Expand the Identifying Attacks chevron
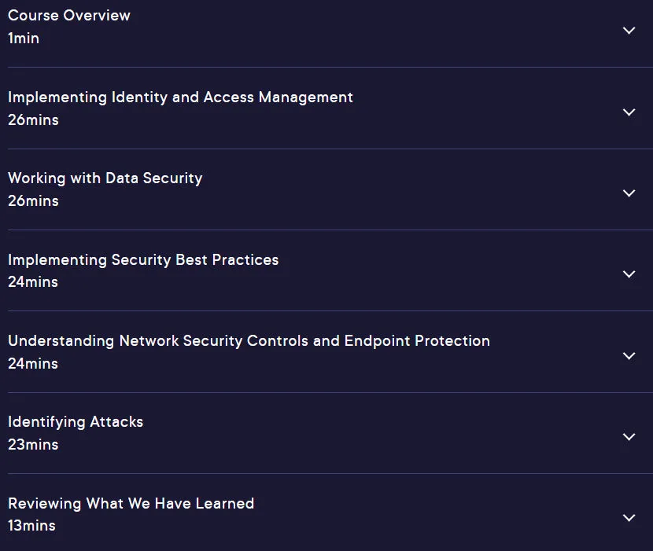Viewport: 653px width, 551px height. [x=629, y=436]
